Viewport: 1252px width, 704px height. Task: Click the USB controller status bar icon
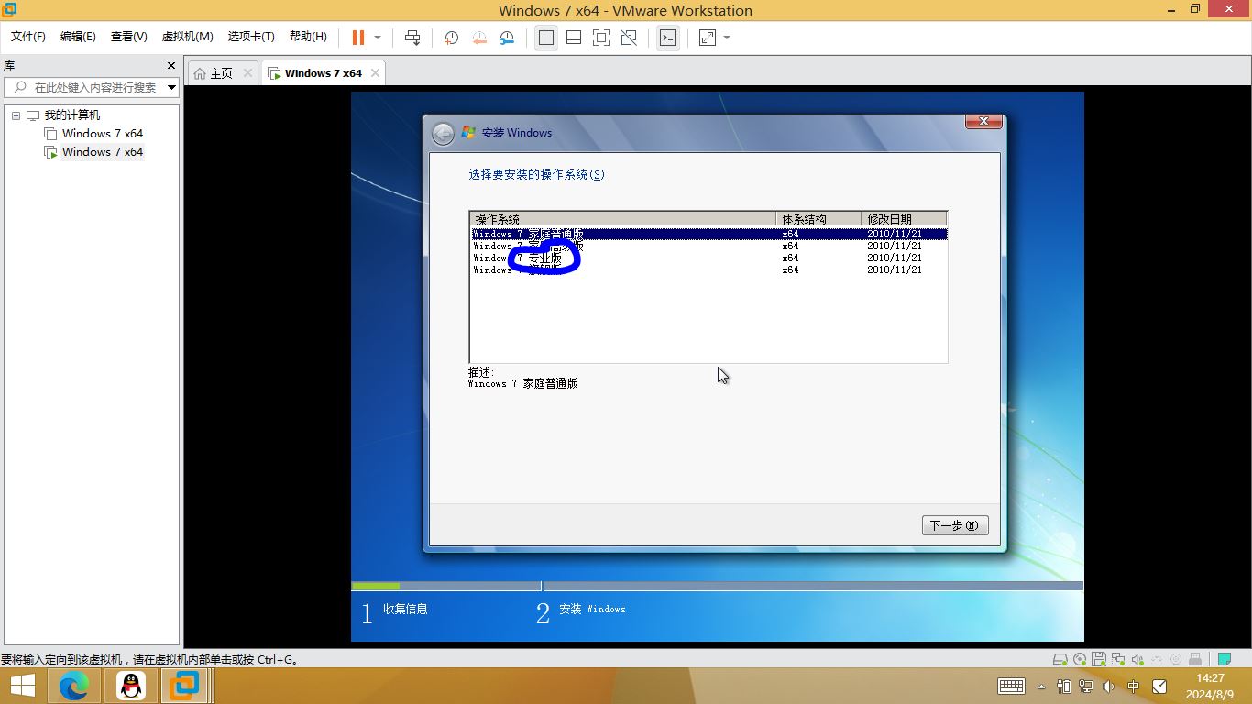point(1157,659)
